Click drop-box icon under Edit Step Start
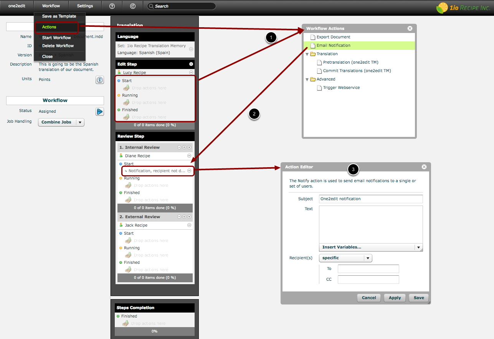 [126, 88]
